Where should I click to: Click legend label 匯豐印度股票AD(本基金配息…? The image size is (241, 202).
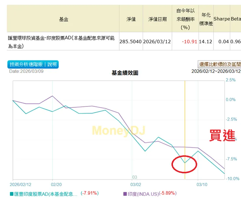click(x=46, y=194)
